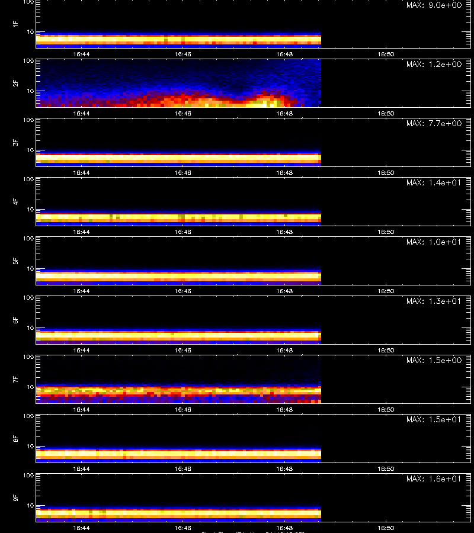Click the MAX: 1.0e+01 readout
This screenshot has height=533, width=474.
click(434, 242)
